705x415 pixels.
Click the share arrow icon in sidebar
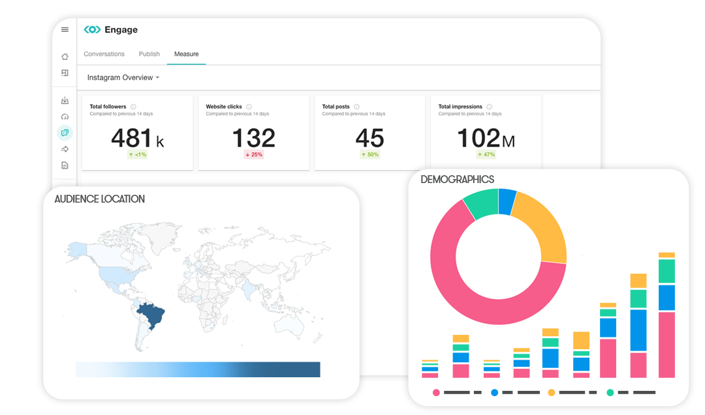coord(64,149)
